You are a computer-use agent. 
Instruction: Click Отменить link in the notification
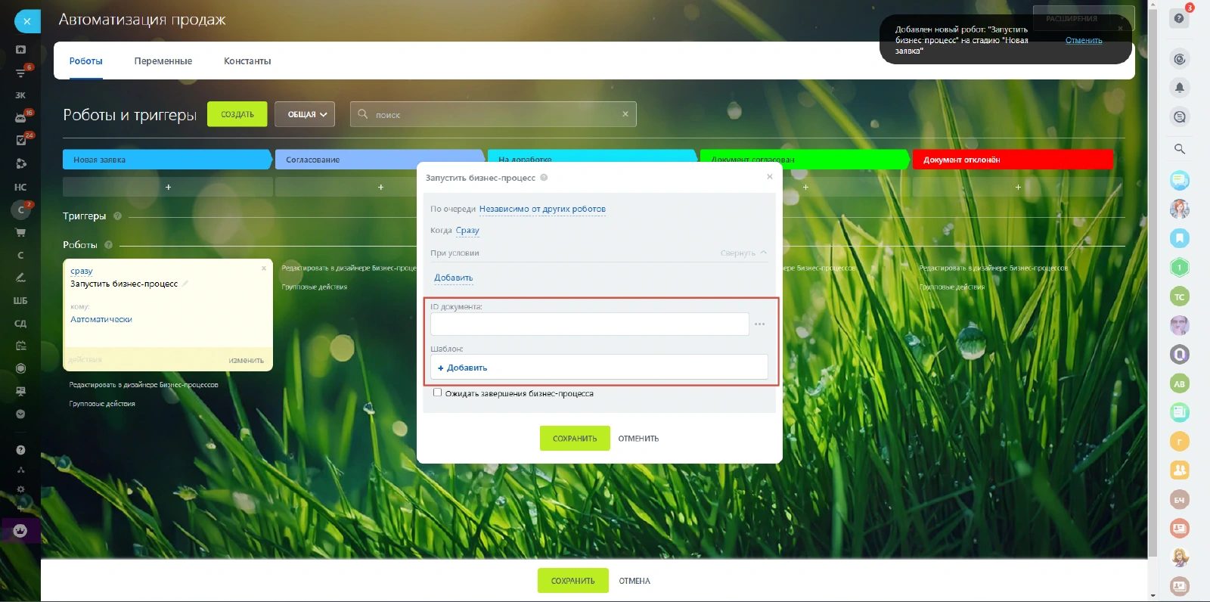tap(1083, 41)
